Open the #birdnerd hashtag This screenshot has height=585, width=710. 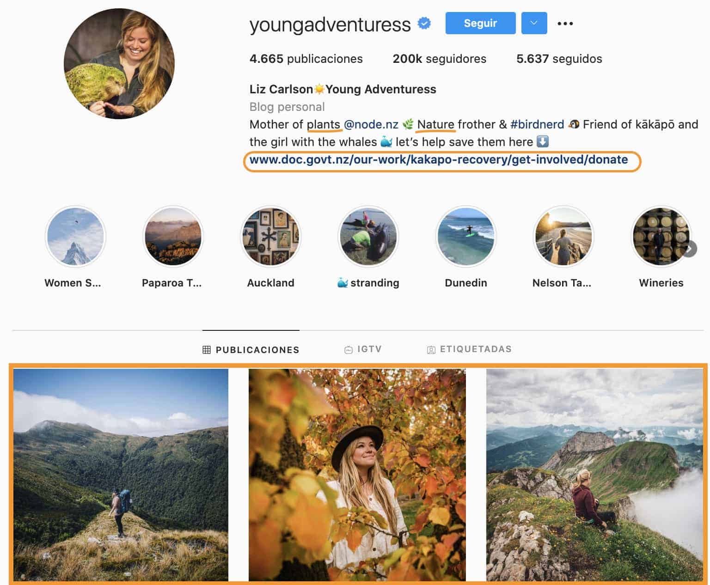tap(537, 124)
